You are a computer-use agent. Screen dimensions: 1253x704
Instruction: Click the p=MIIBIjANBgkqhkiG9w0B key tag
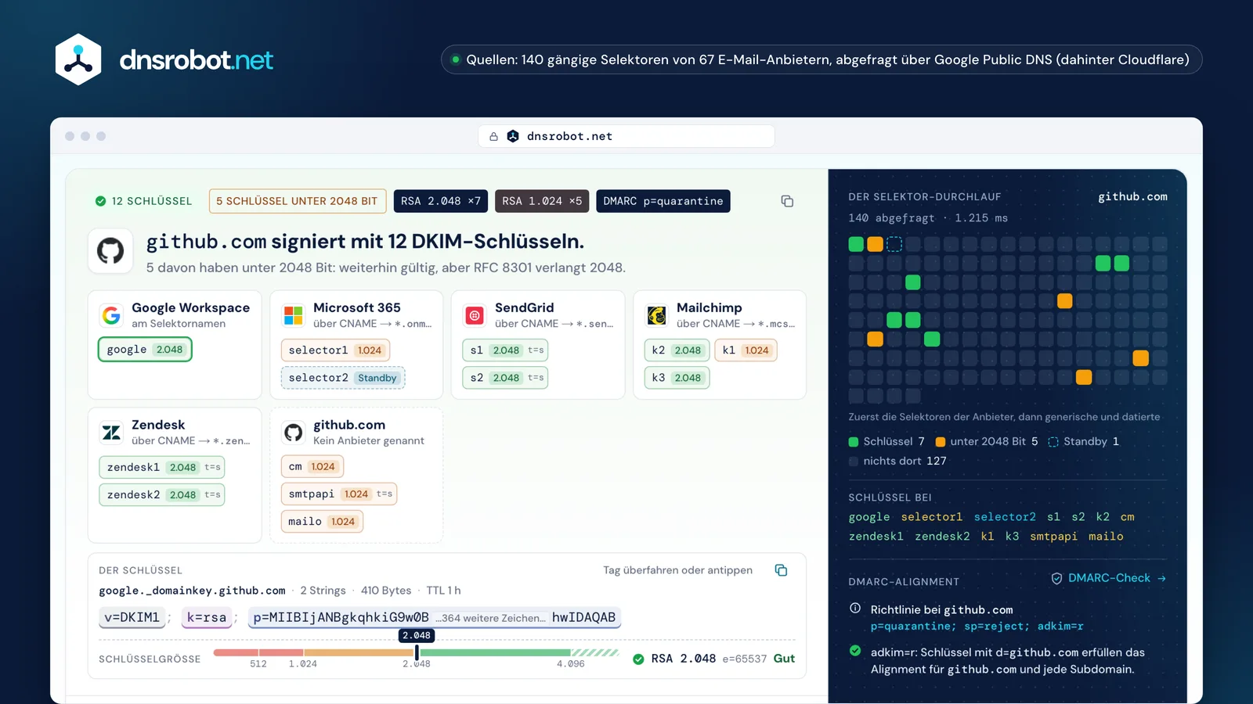pos(435,617)
